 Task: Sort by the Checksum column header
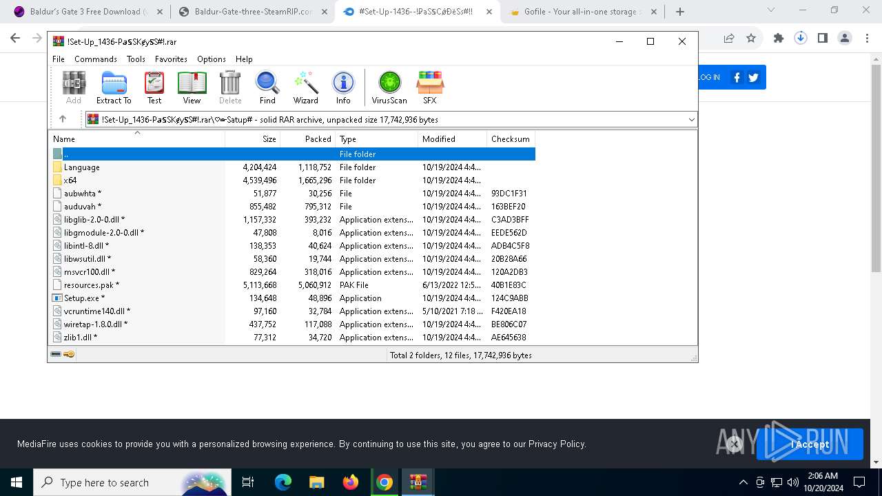coord(511,138)
